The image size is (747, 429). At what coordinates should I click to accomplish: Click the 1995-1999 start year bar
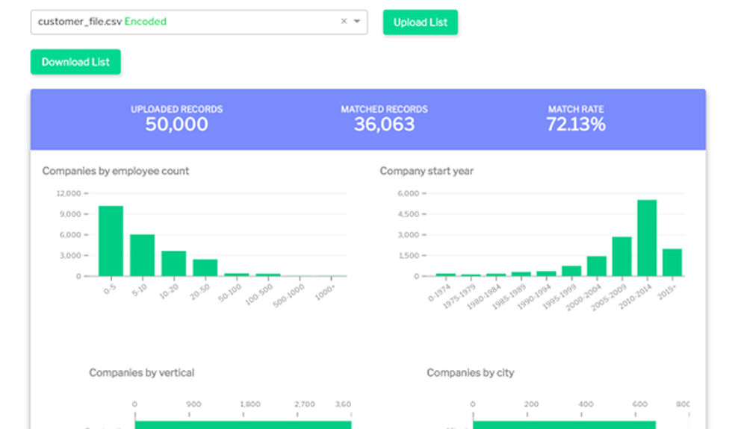571,271
